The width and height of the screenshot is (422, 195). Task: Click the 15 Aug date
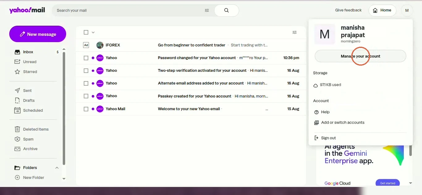(x=293, y=109)
